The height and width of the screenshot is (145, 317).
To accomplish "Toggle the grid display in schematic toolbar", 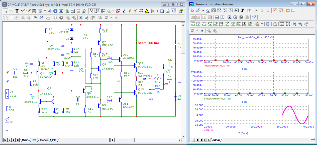I will pos(152,11).
